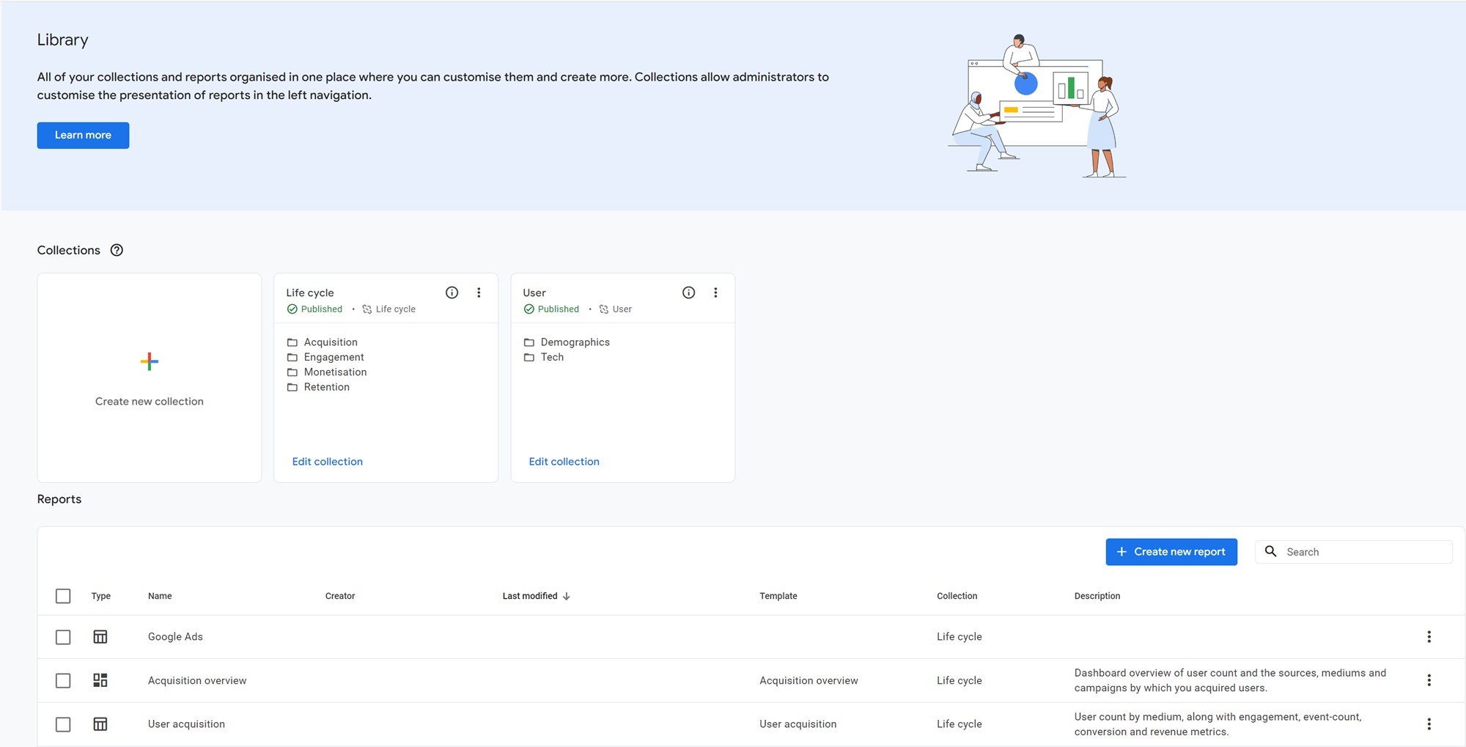Click the dashboard type icon for Acquisition overview
Screen dimensions: 1466x747
click(x=100, y=680)
